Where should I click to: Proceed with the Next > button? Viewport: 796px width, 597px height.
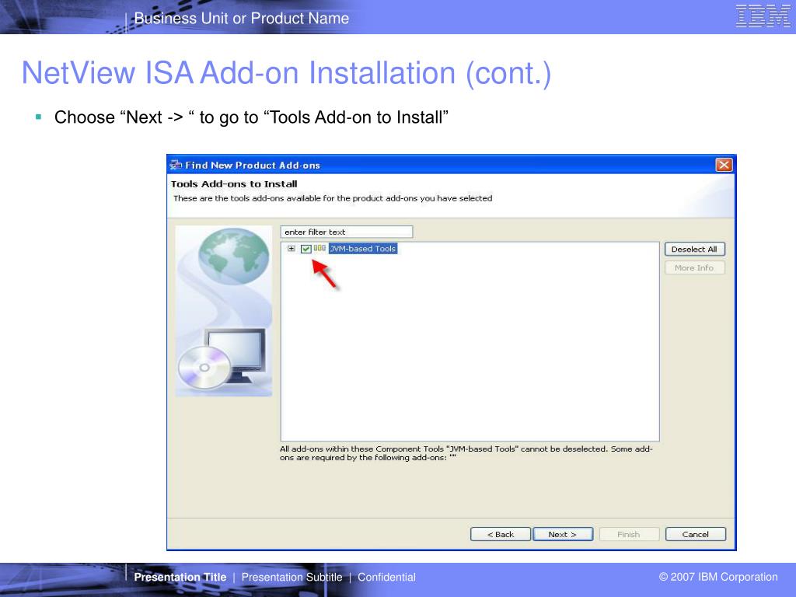(x=563, y=534)
